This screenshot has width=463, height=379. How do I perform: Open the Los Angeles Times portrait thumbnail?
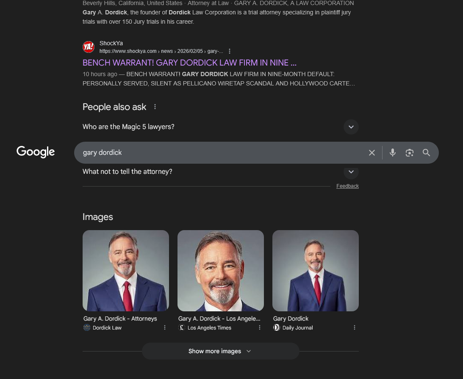221,271
